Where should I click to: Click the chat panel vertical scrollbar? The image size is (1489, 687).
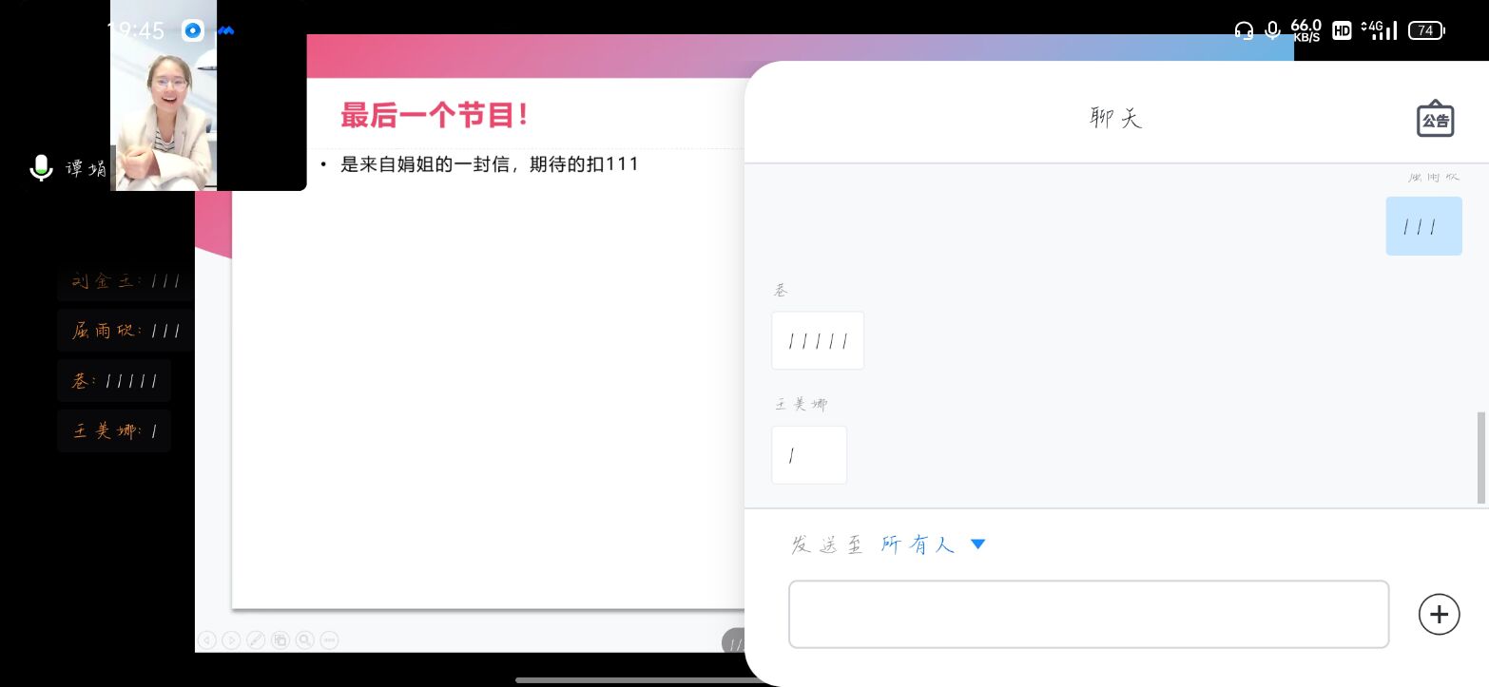tap(1480, 457)
